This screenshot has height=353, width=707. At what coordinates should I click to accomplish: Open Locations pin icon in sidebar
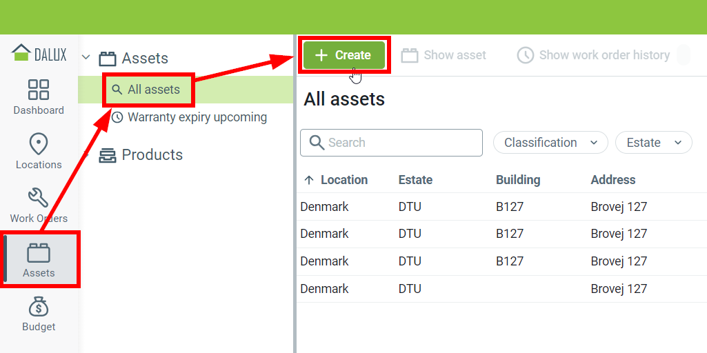[x=39, y=145]
